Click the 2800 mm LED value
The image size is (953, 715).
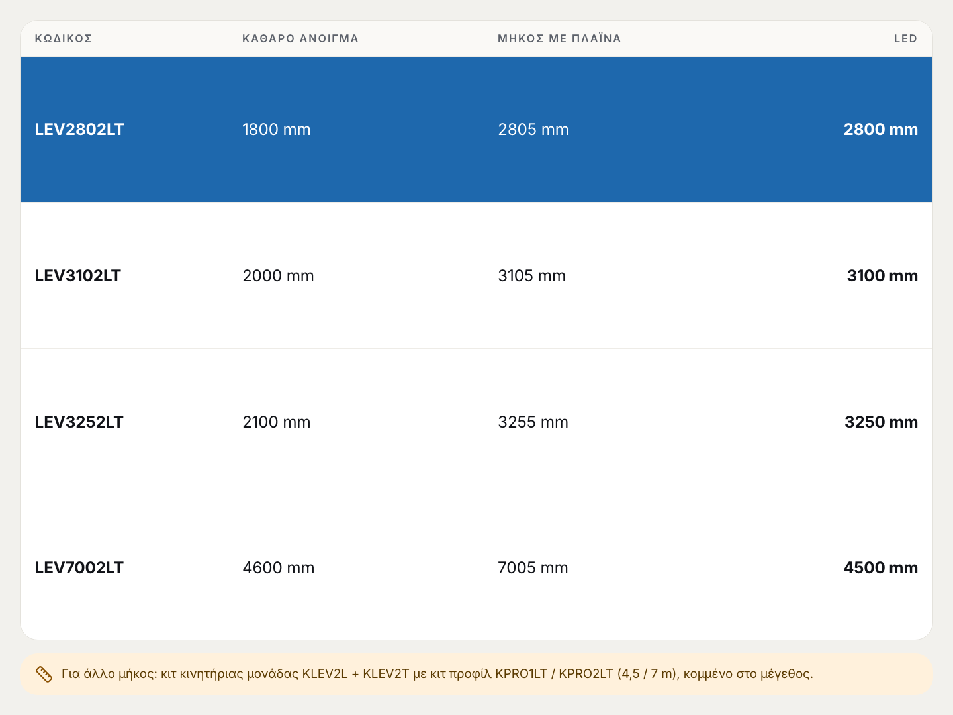point(881,129)
